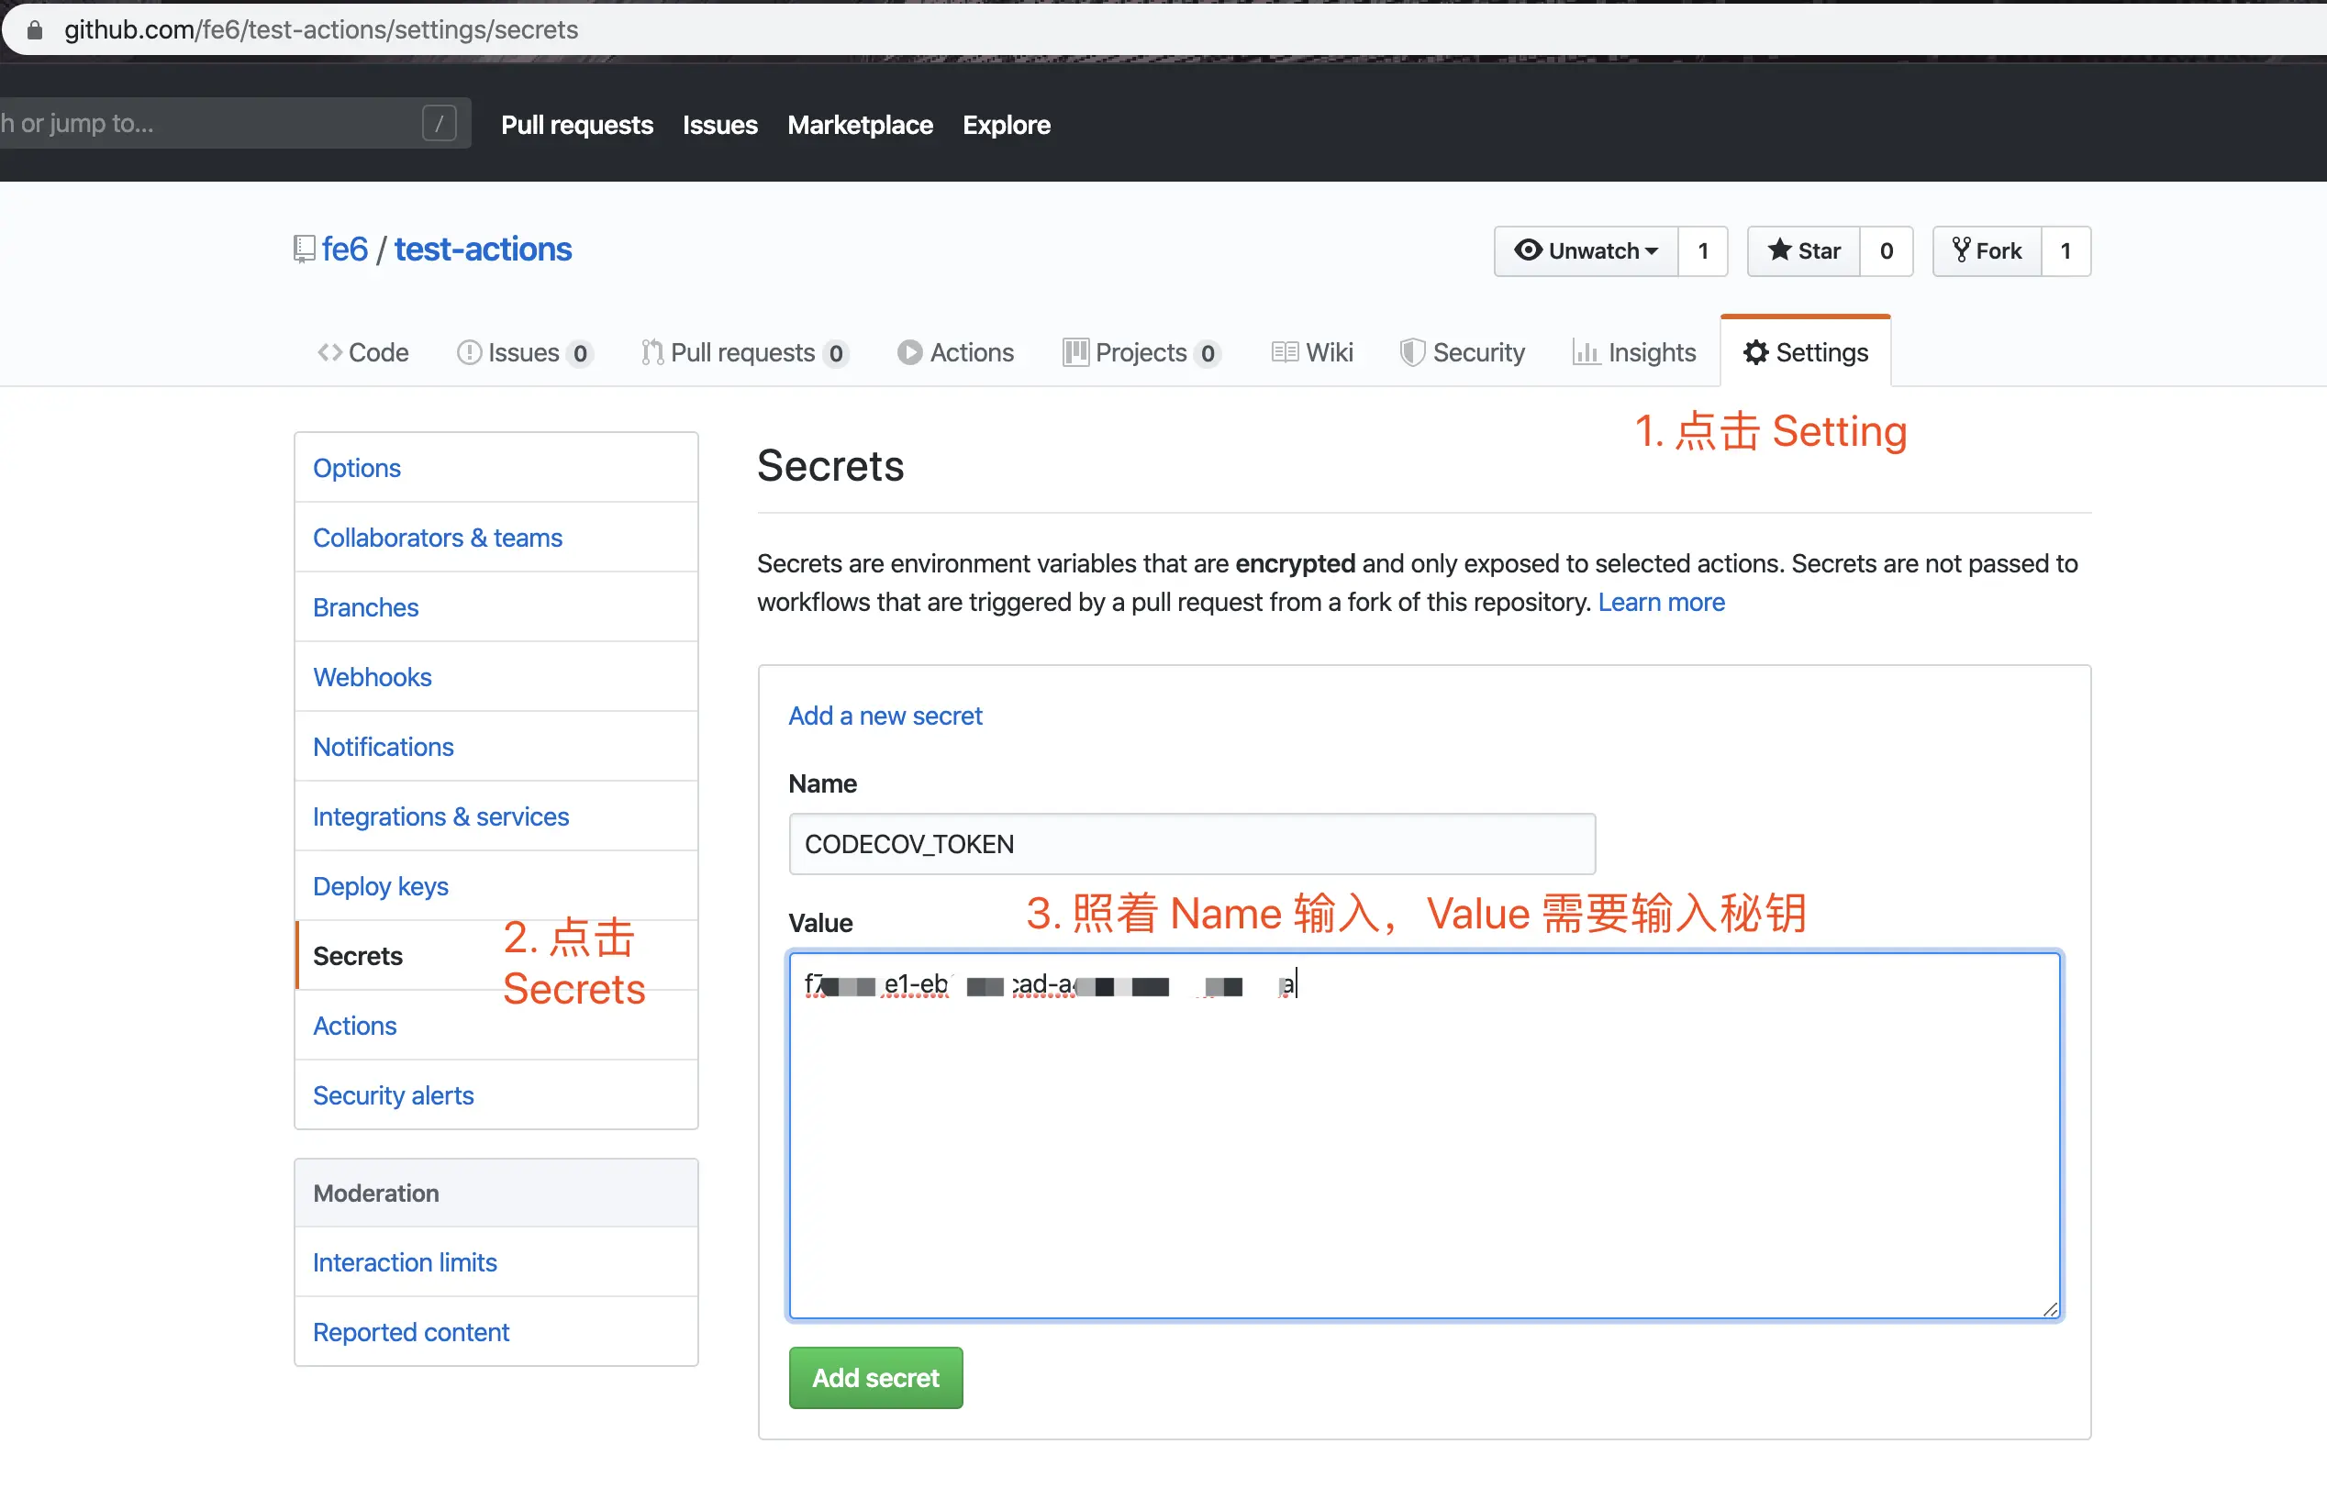The height and width of the screenshot is (1499, 2327).
Task: Click the Actions play icon
Action: (x=909, y=352)
